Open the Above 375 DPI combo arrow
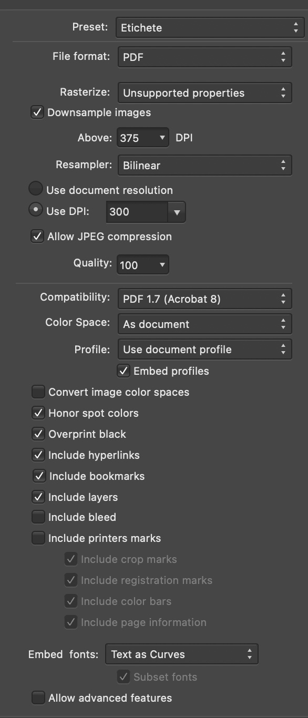Viewport: 308px width, 718px height. [161, 138]
